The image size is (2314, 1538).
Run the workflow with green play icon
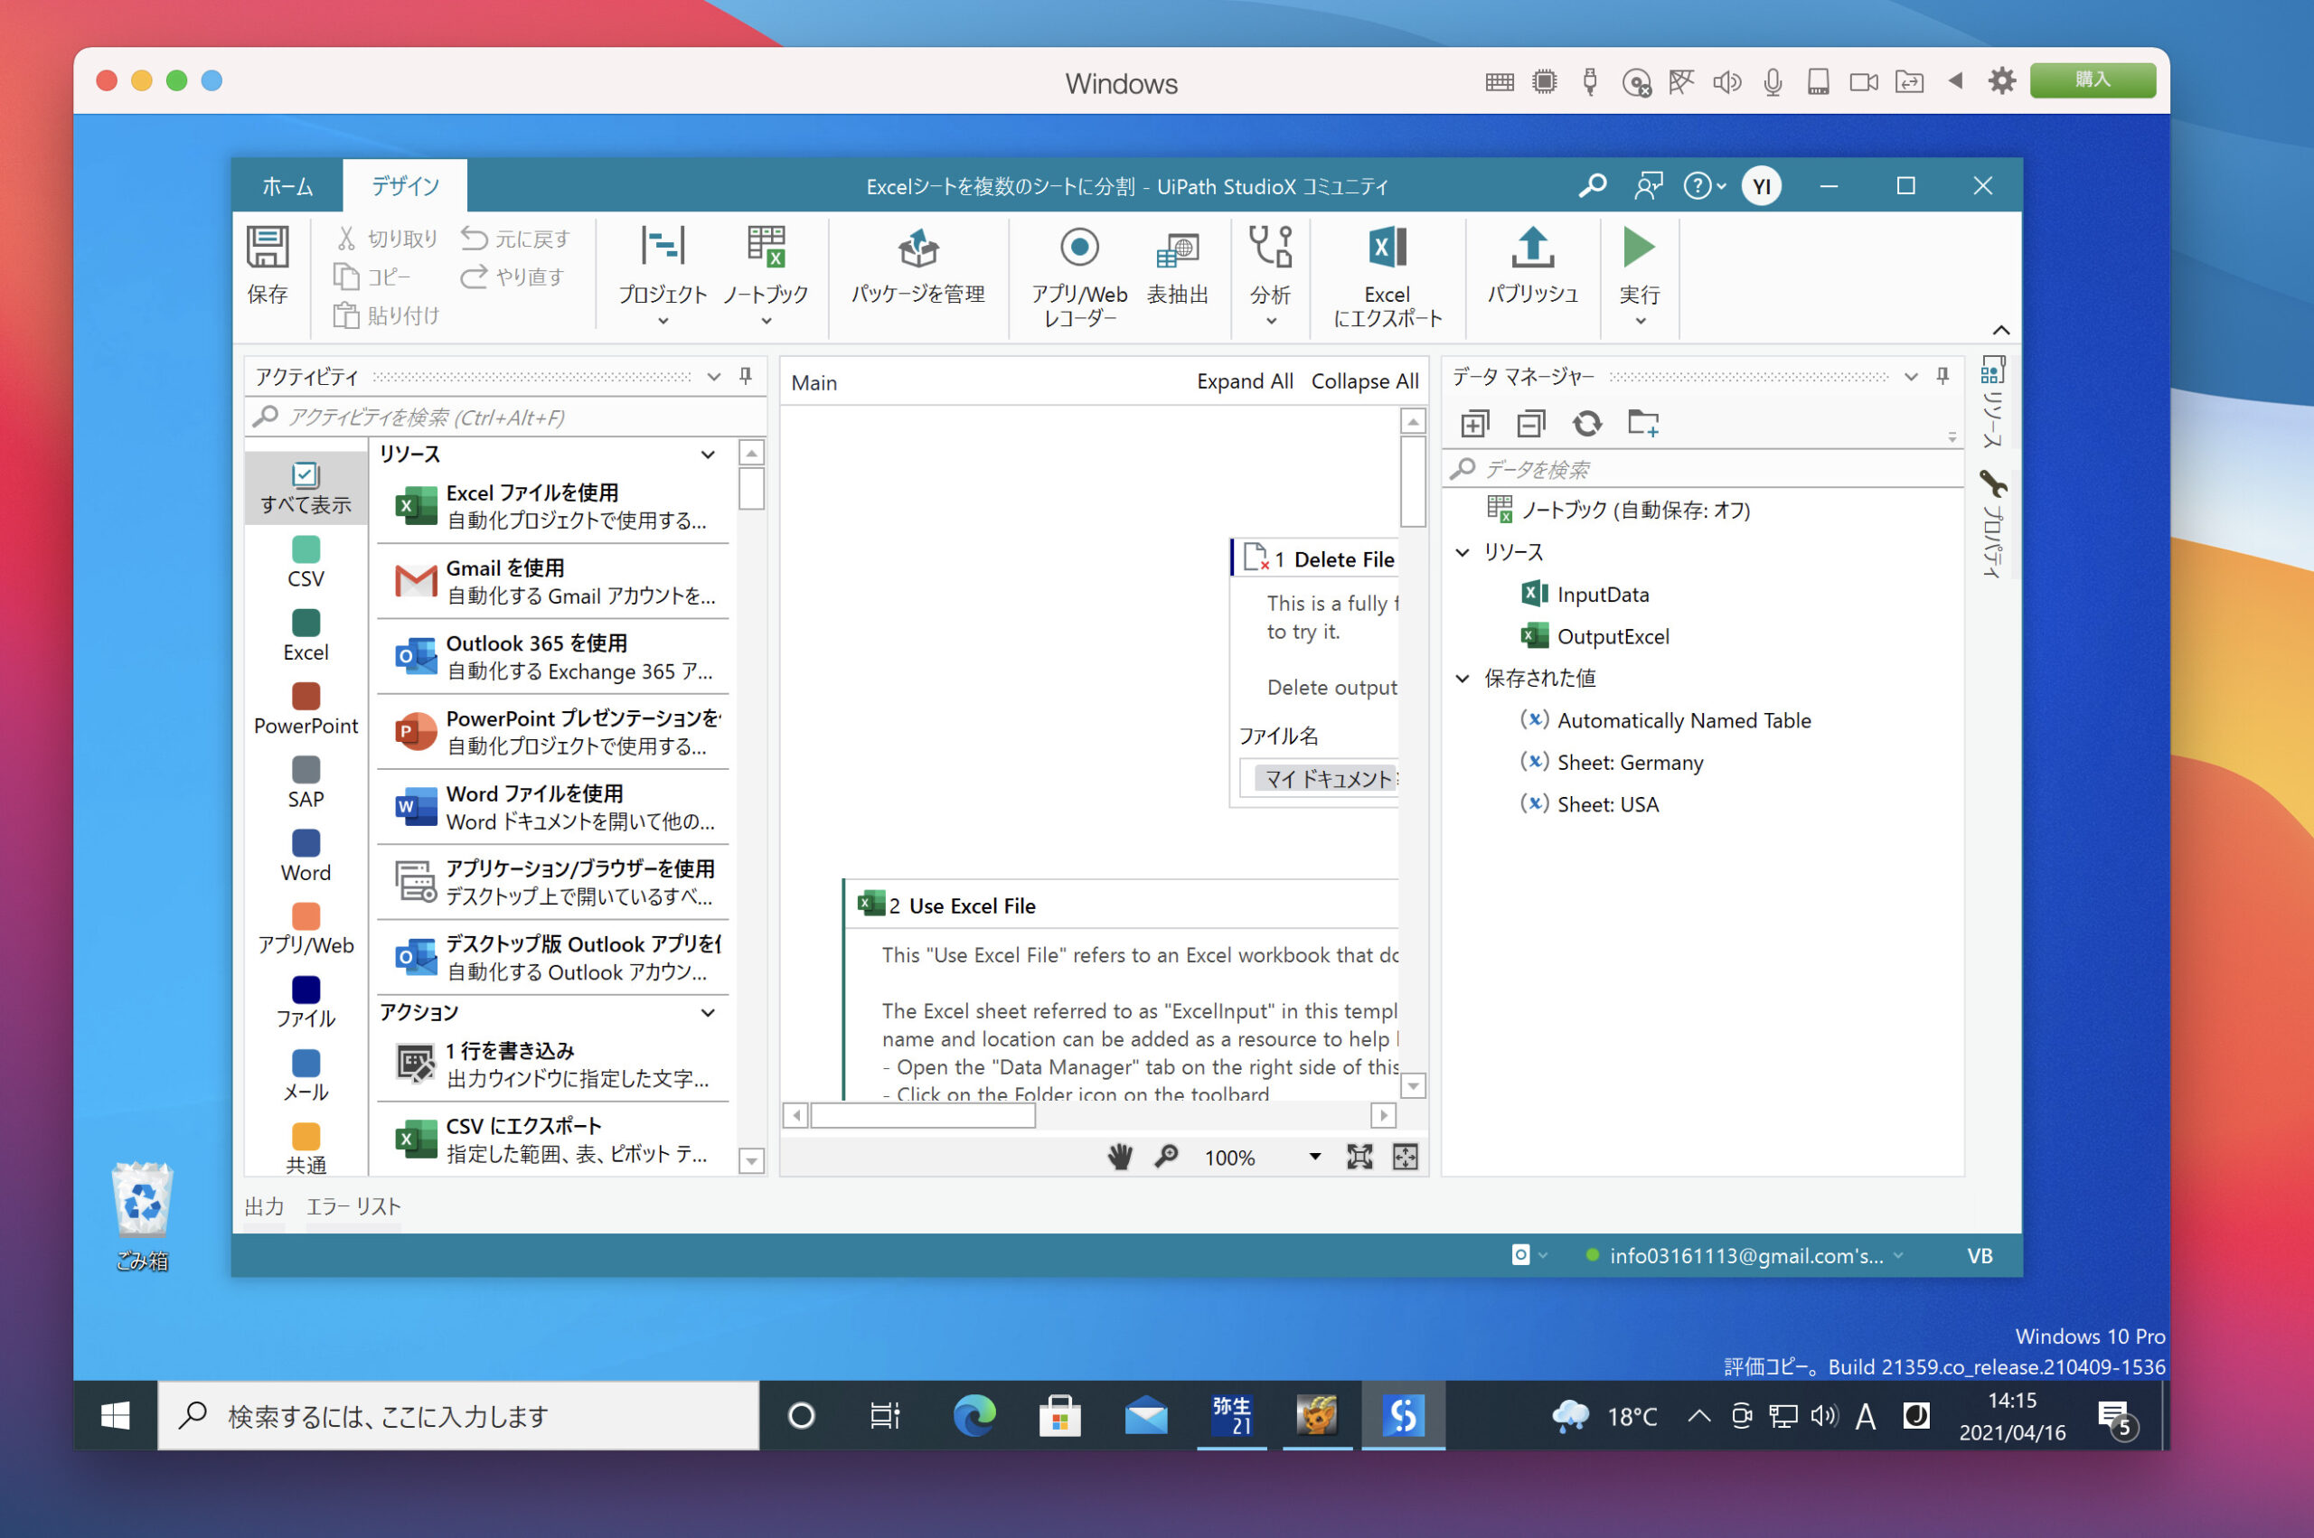click(x=1637, y=249)
